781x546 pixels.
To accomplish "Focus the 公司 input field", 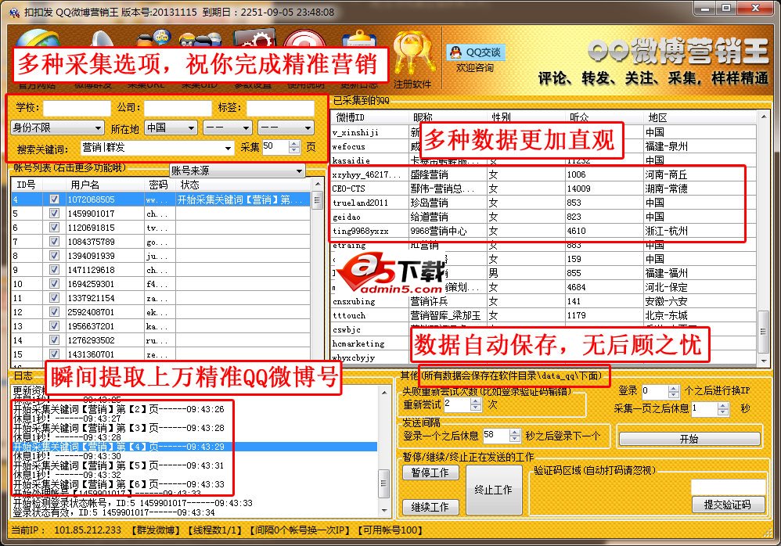I will coord(178,108).
